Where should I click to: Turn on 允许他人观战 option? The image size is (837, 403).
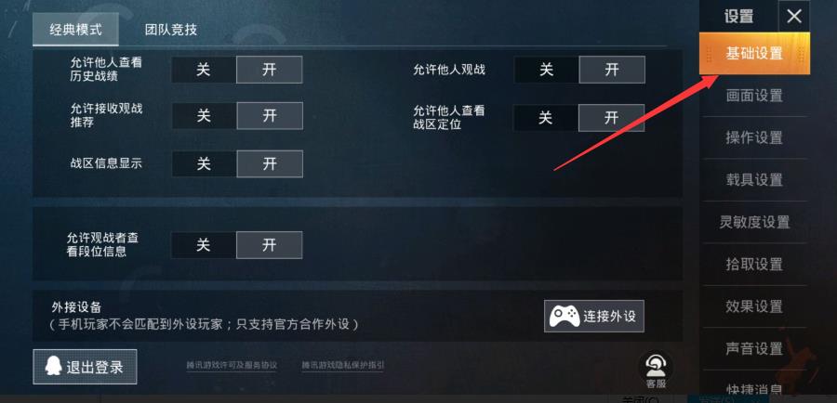612,70
